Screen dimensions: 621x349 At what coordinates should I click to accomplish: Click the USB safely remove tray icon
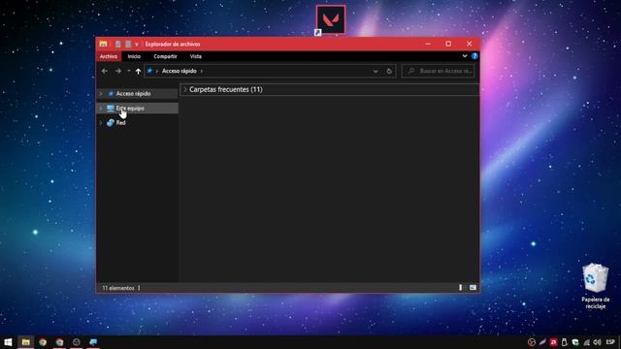565,342
